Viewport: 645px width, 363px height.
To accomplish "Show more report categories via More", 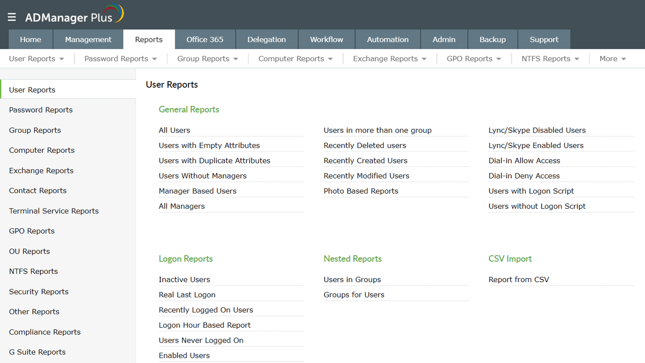I will pos(613,59).
